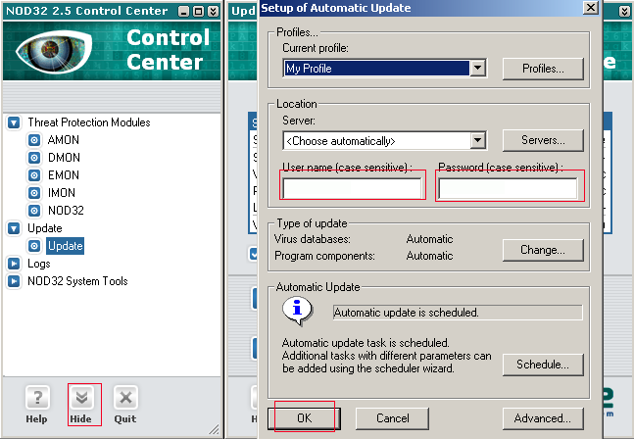Roll down the Control Center title bar arrow
634x439 pixels.
tap(213, 12)
